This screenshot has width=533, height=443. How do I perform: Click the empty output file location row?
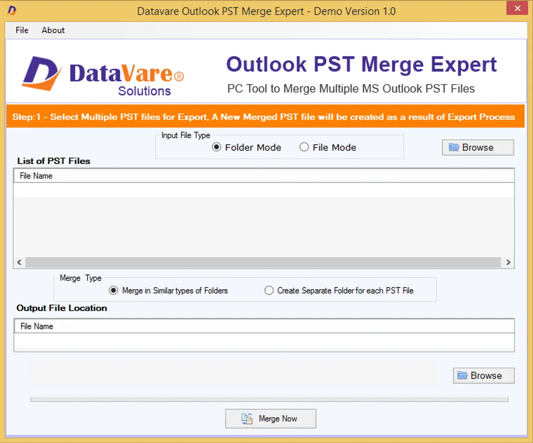[263, 341]
